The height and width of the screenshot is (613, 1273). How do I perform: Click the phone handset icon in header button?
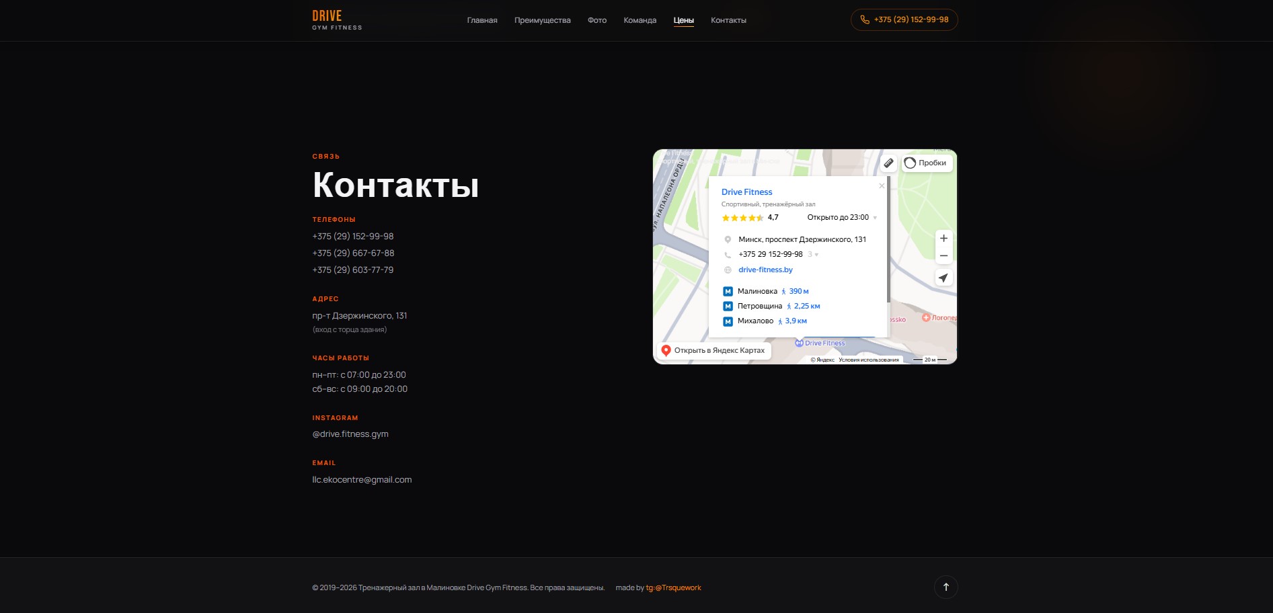pos(865,19)
